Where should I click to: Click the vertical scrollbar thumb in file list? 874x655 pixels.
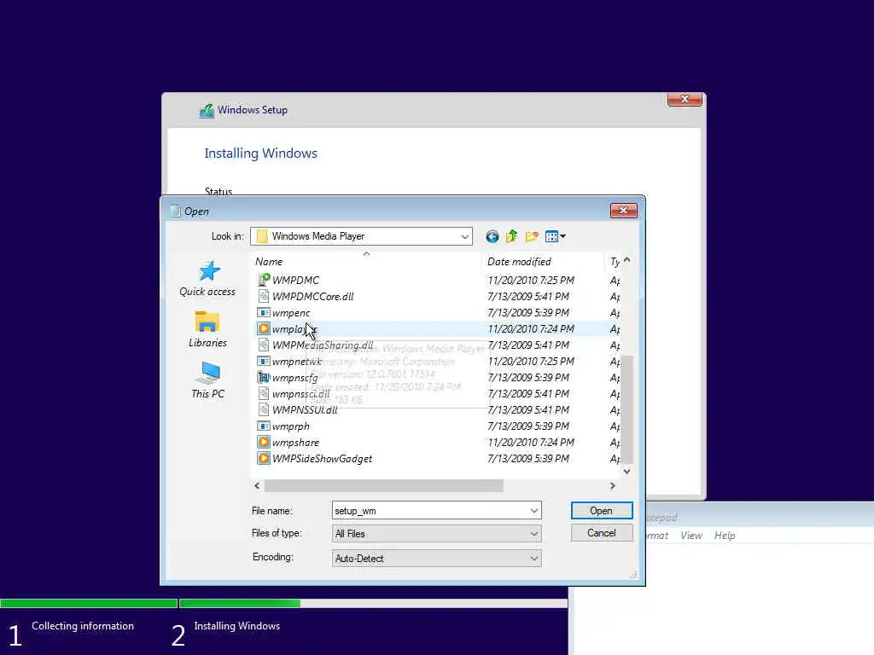627,409
